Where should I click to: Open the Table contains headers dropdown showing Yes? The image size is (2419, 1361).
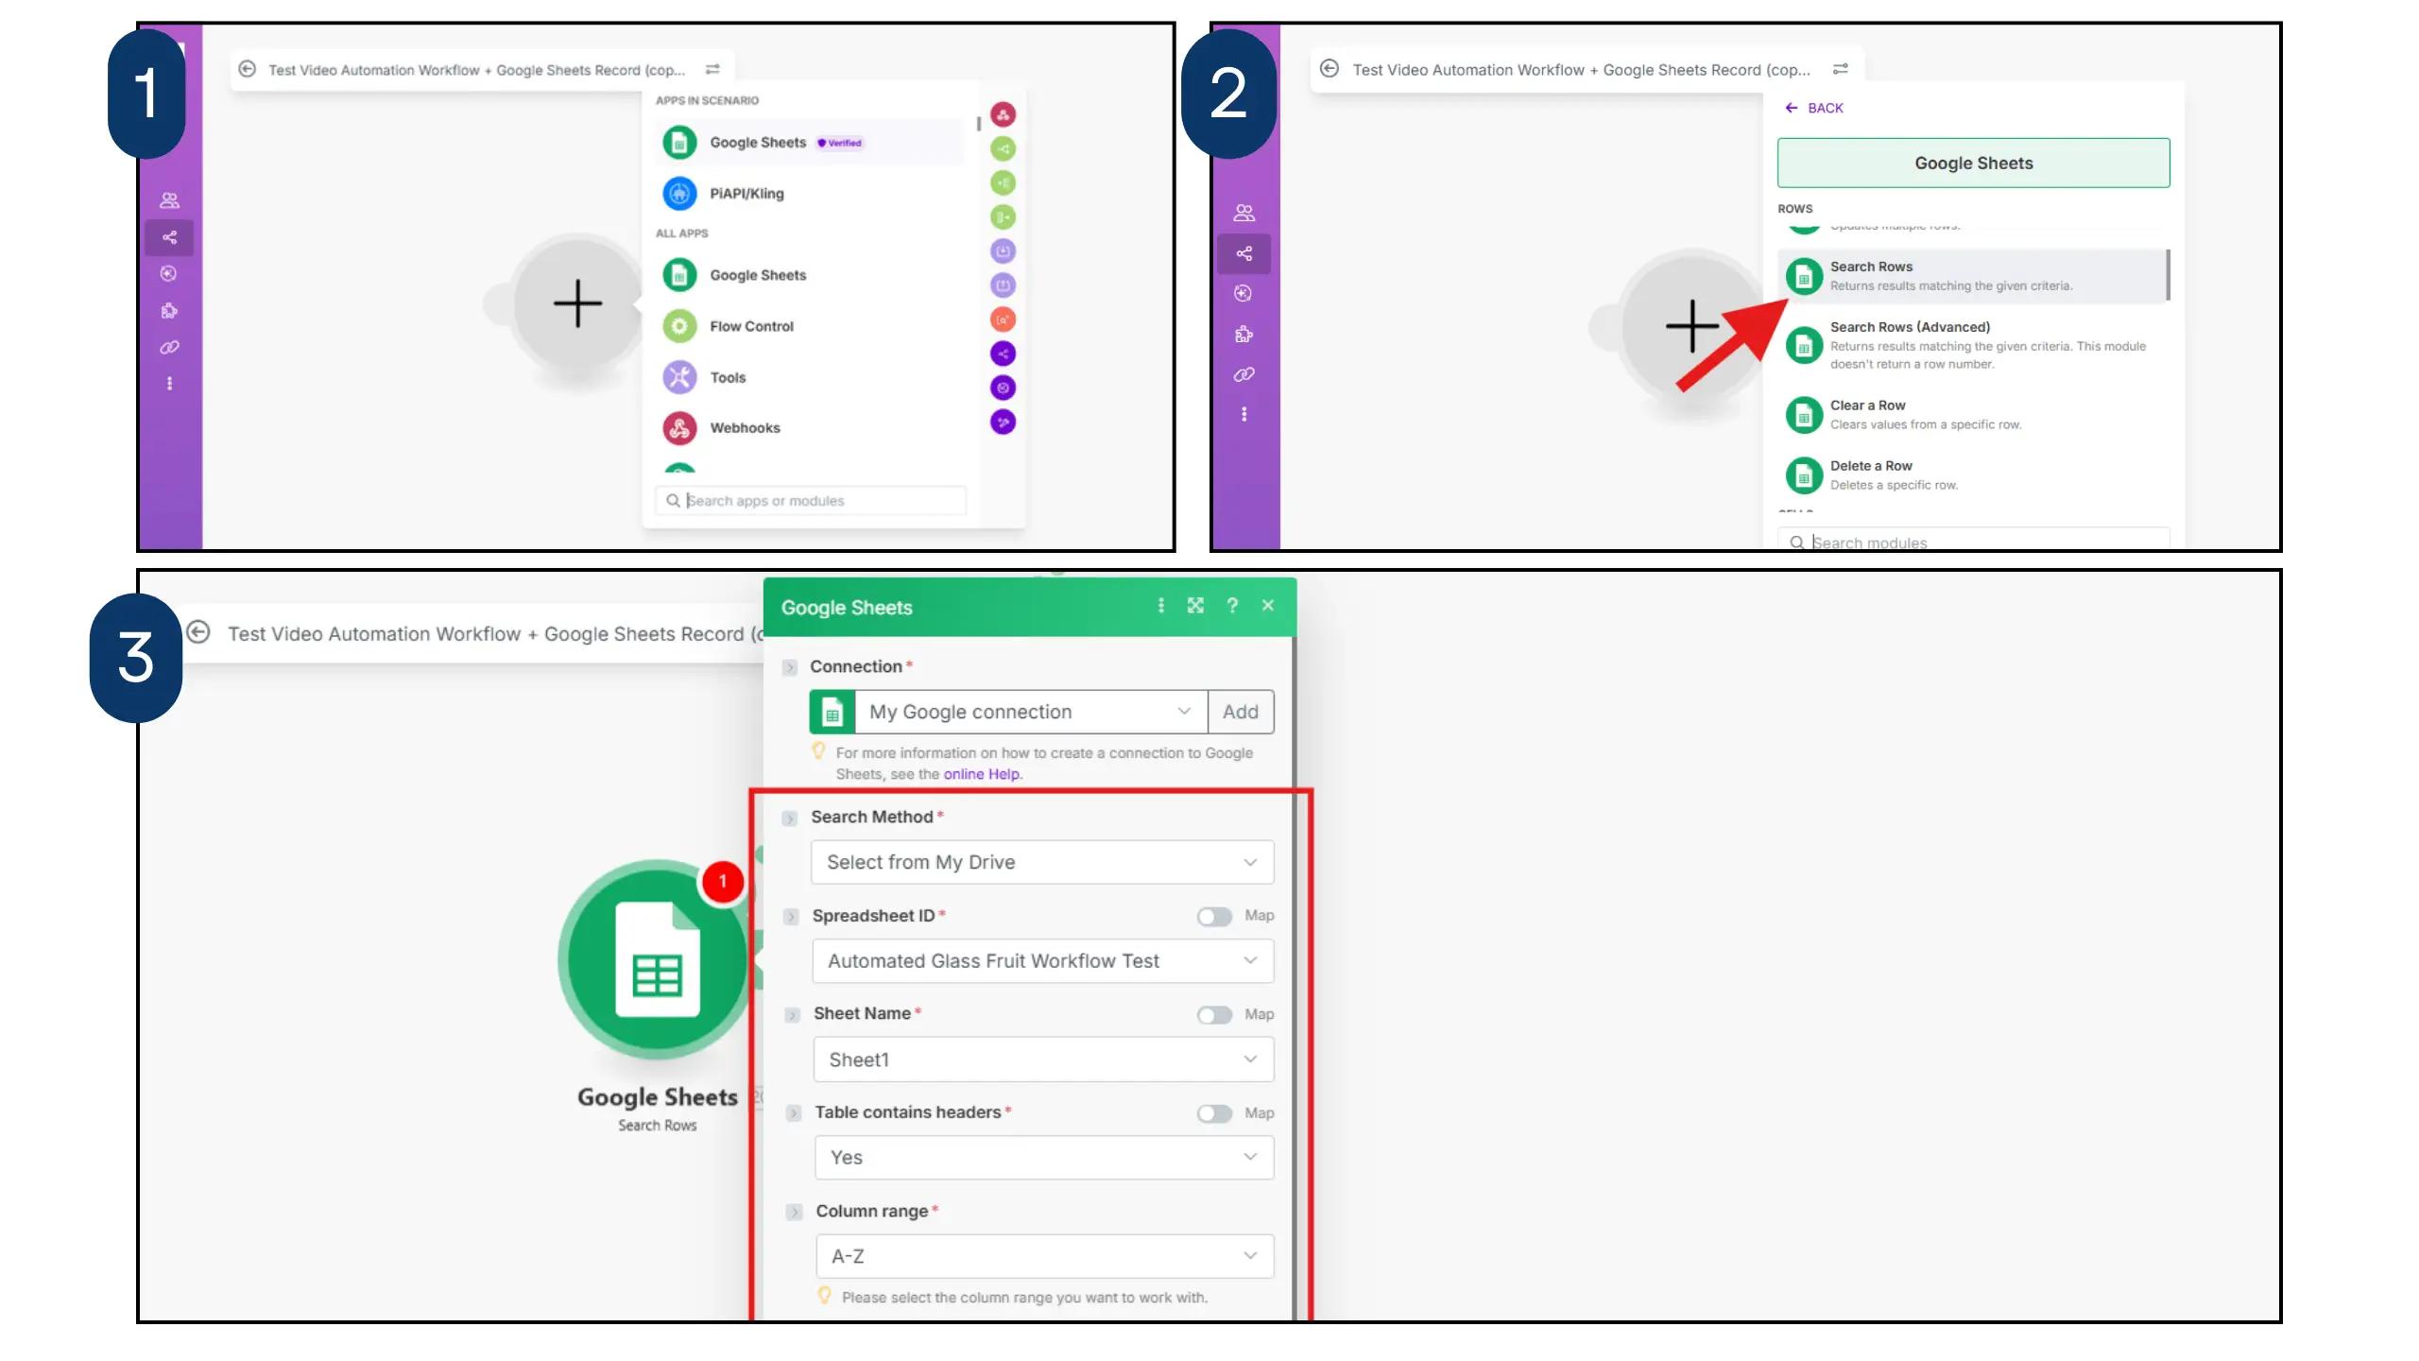coord(1044,1158)
